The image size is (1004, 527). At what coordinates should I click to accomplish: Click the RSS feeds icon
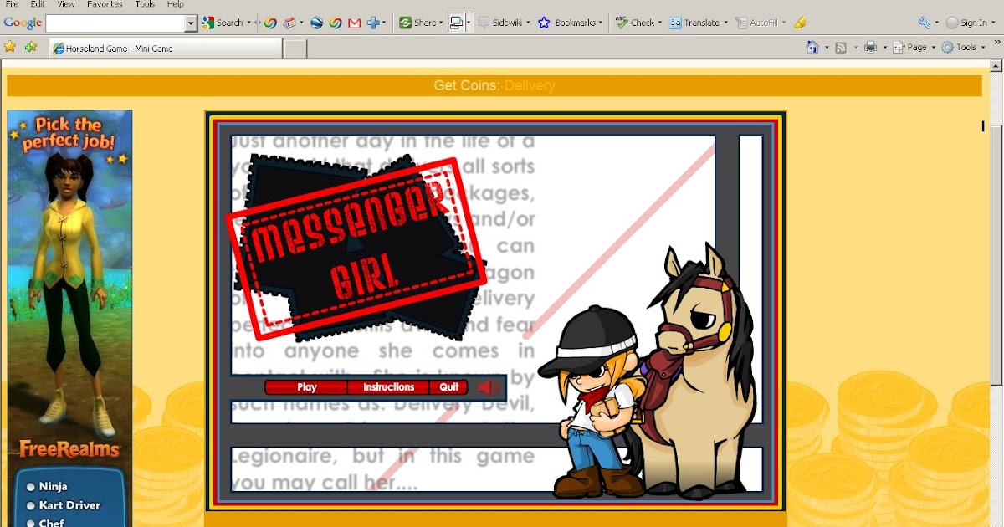[x=841, y=47]
